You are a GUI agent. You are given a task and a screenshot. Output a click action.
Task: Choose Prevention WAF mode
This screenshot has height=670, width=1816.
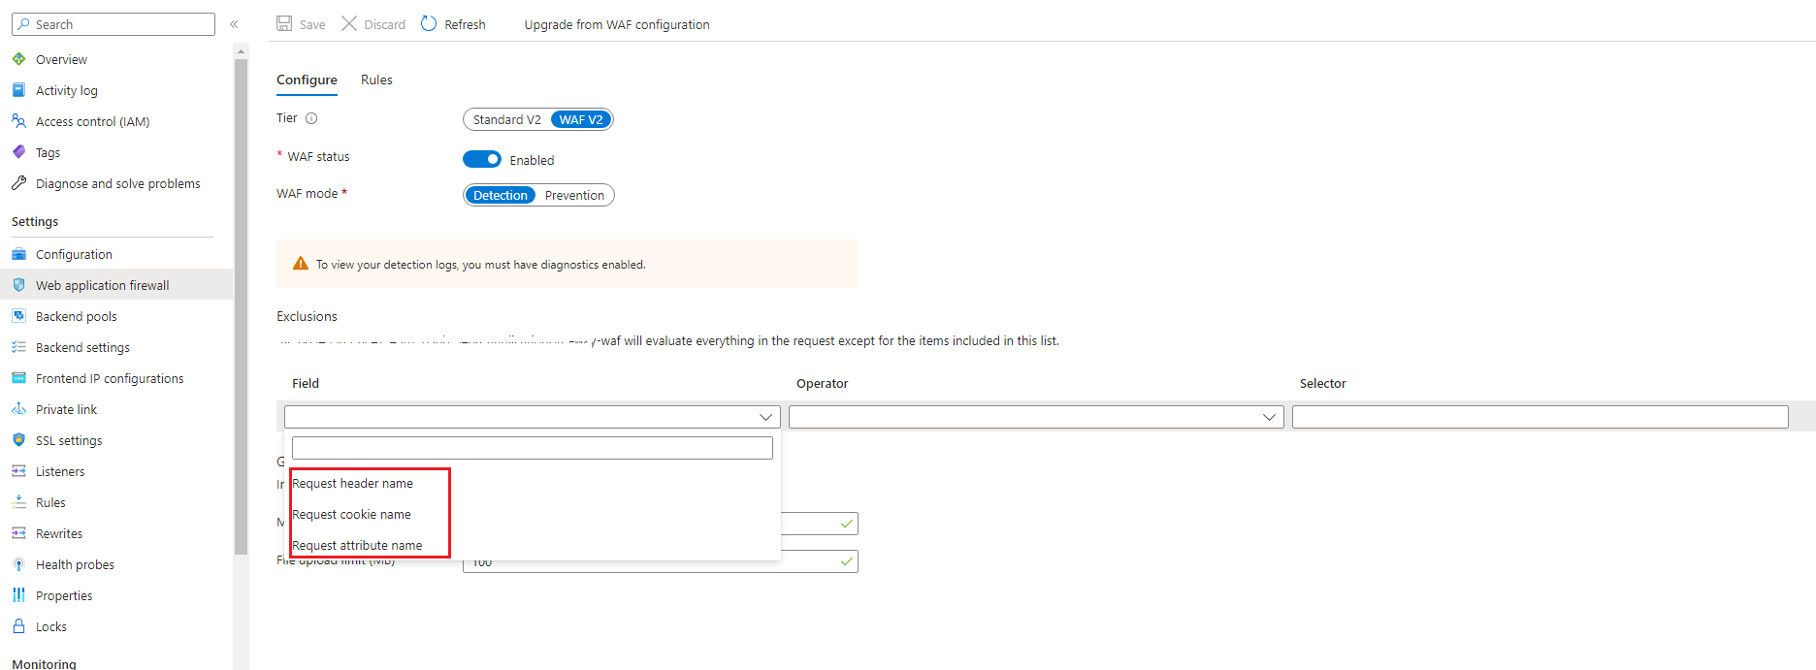574,195
